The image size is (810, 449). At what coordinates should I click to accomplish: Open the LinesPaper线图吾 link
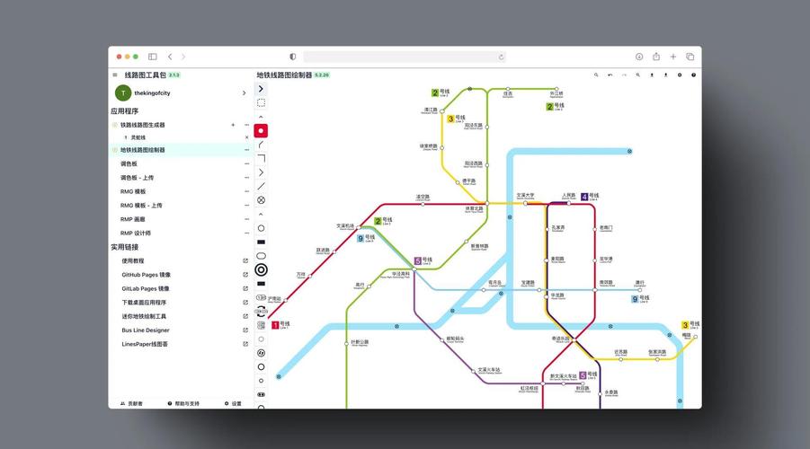pos(145,344)
